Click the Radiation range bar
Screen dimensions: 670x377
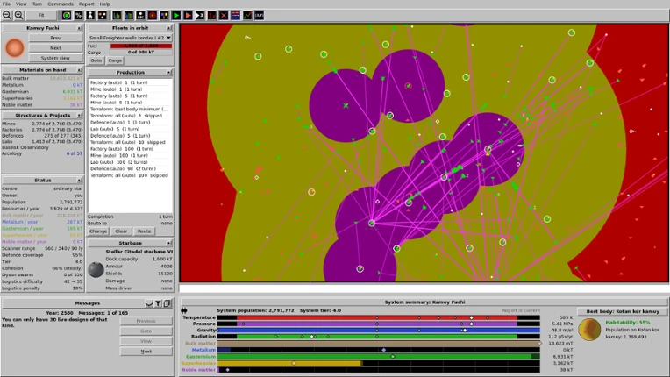click(x=378, y=337)
